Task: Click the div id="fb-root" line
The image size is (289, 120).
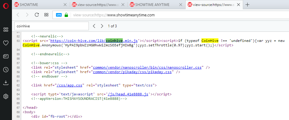Action: click(57, 116)
